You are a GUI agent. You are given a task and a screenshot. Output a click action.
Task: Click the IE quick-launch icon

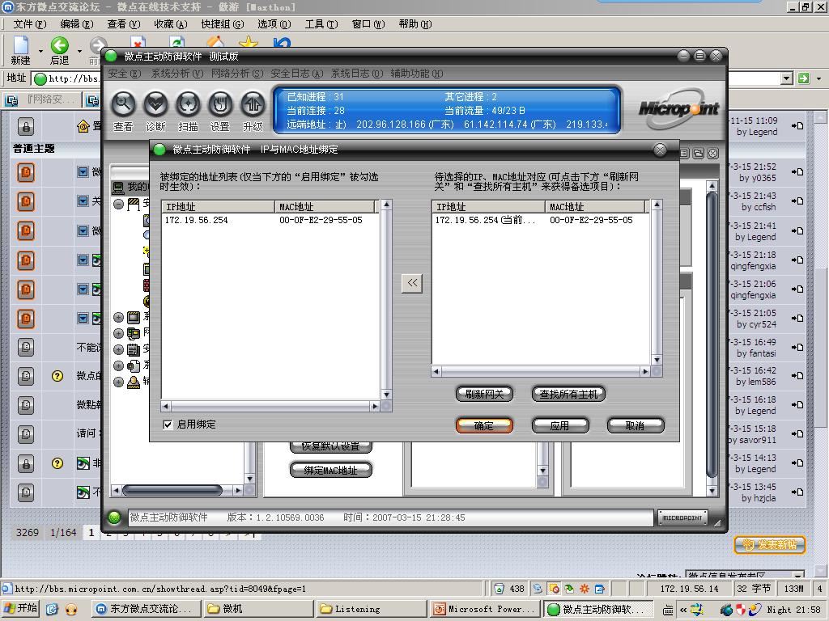[x=52, y=609]
